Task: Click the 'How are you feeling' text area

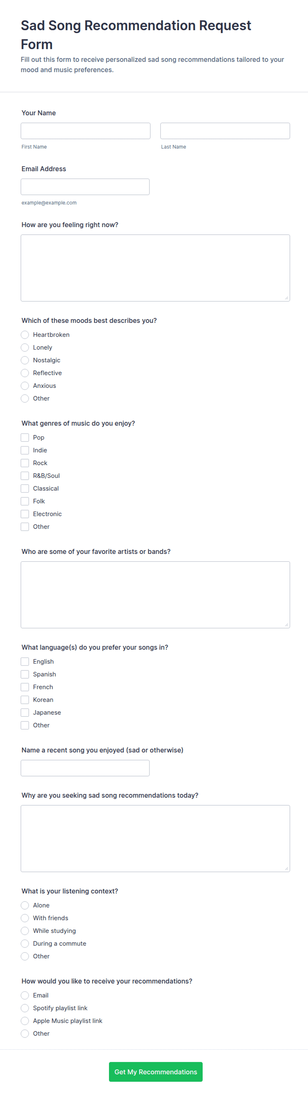Action: click(x=155, y=268)
